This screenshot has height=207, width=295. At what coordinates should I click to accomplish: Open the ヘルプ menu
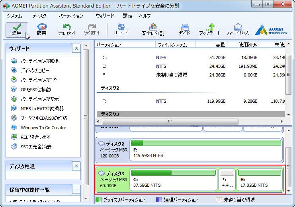coord(145,16)
